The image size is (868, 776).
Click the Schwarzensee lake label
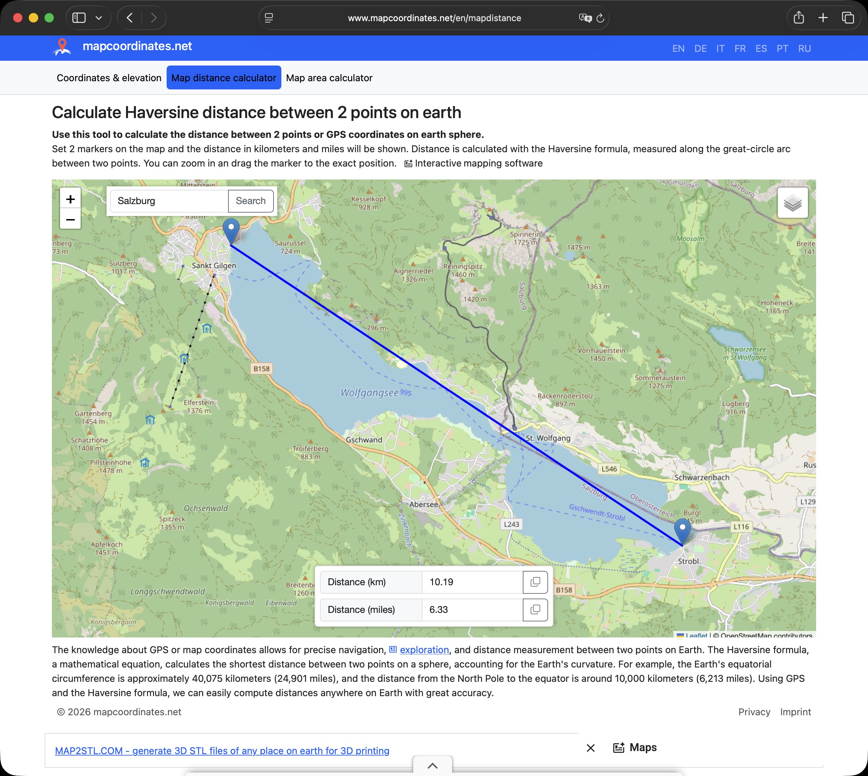[745, 353]
